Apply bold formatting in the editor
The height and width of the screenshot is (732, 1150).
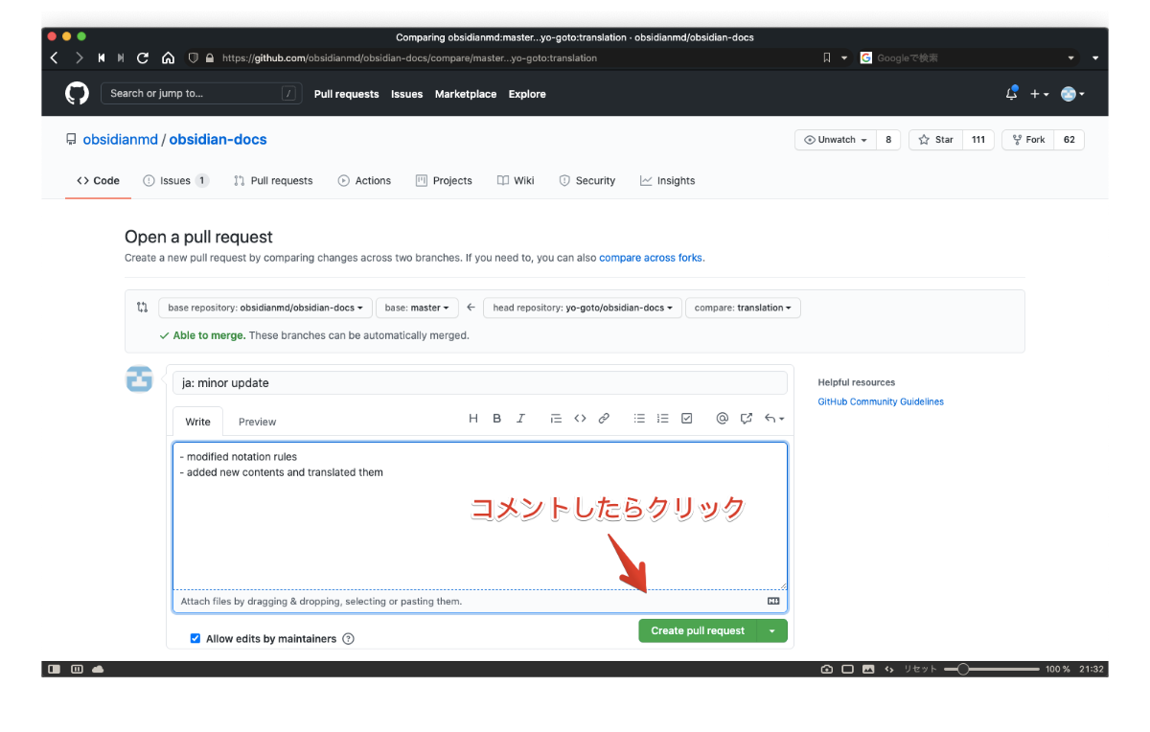(x=496, y=419)
